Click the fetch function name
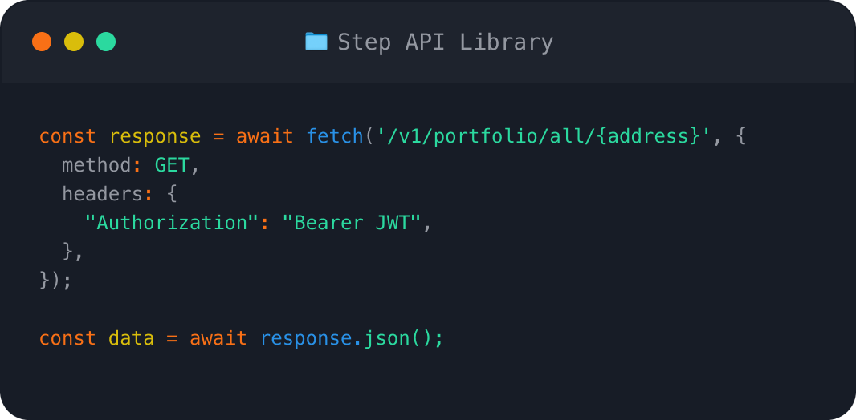This screenshot has height=420, width=856. click(335, 136)
